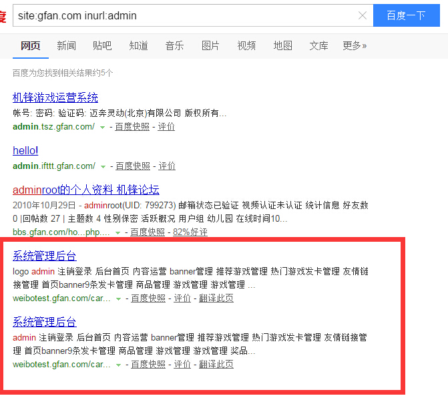Open the hello! result link
This screenshot has width=448, height=408.
pos(25,150)
